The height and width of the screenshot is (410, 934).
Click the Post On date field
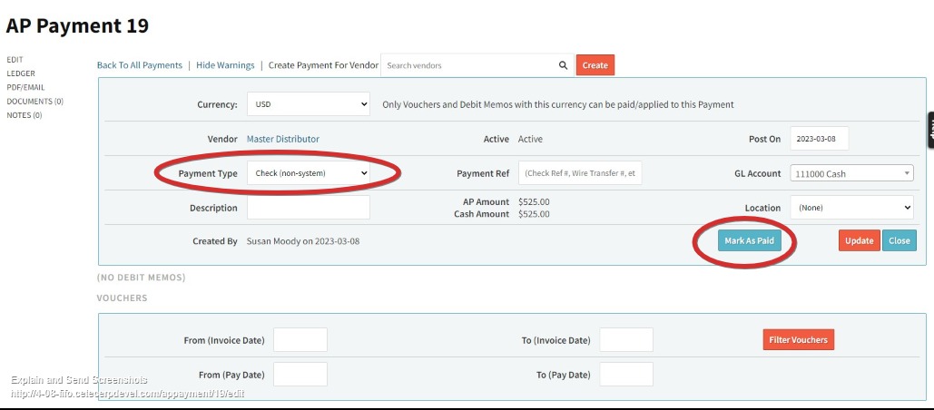point(819,139)
